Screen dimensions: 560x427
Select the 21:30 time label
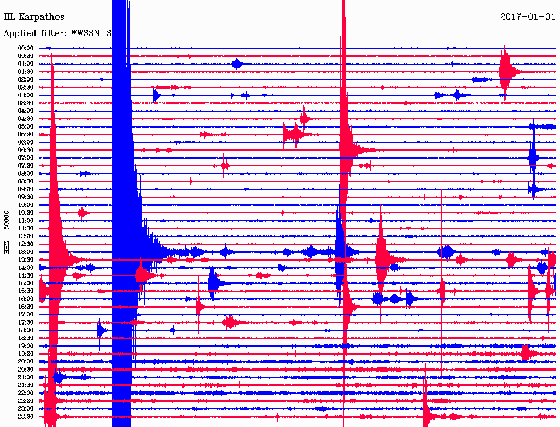[x=26, y=385]
